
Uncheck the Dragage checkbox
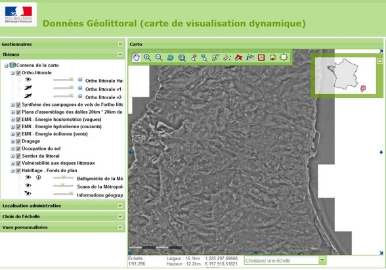18,142
